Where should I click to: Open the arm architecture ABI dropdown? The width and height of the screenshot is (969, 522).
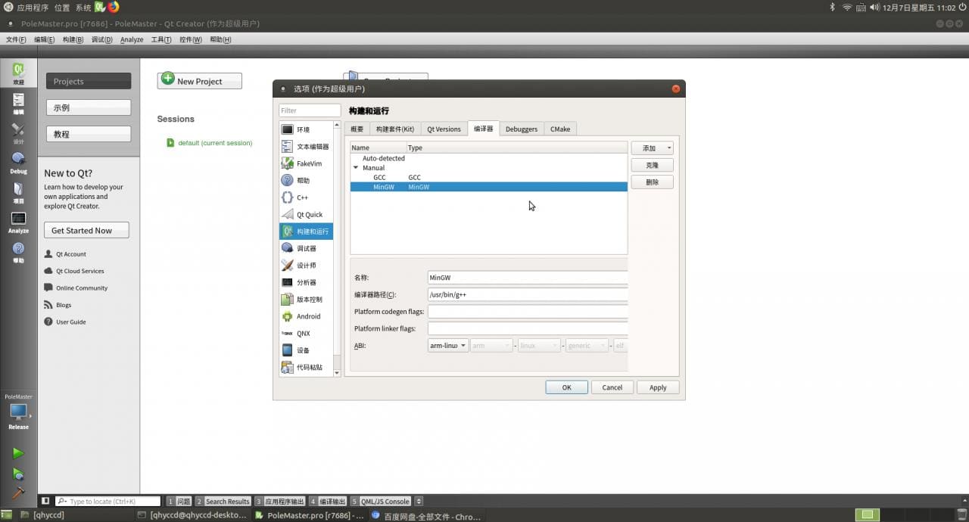pyautogui.click(x=491, y=346)
